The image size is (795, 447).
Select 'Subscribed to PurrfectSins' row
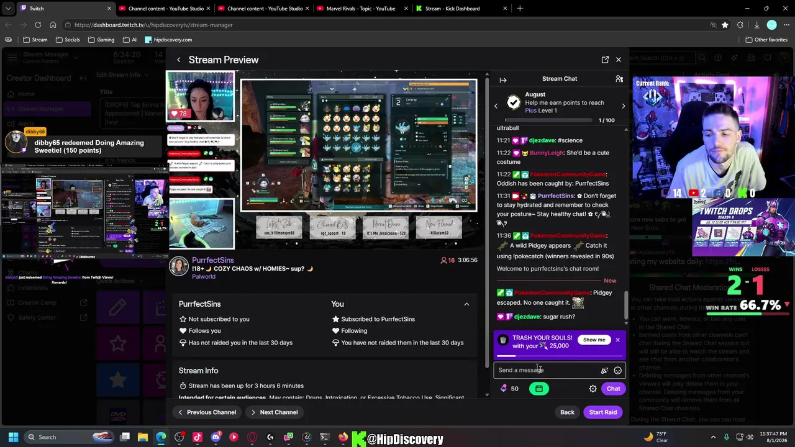pos(373,319)
